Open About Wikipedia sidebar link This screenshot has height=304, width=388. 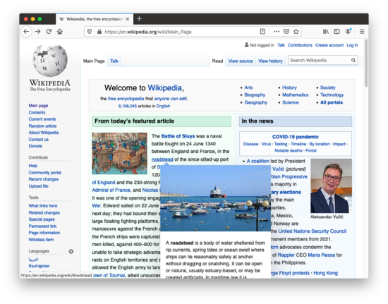44,133
